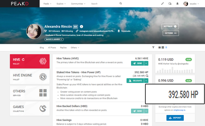Click the search magnifier icon

pos(121,3)
